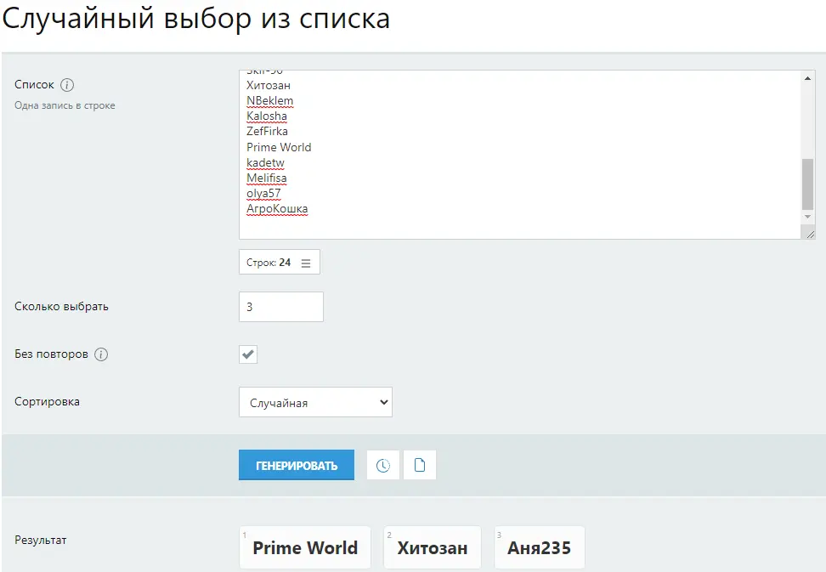The height and width of the screenshot is (572, 826).
Task: Click the Без повторов label text
Action: 51,354
